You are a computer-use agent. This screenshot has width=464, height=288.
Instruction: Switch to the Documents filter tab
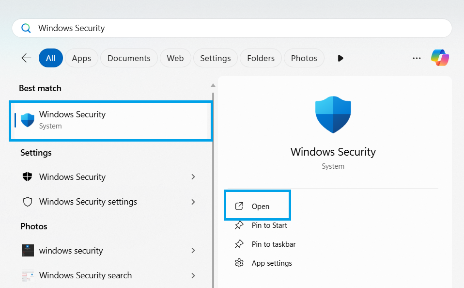(129, 58)
